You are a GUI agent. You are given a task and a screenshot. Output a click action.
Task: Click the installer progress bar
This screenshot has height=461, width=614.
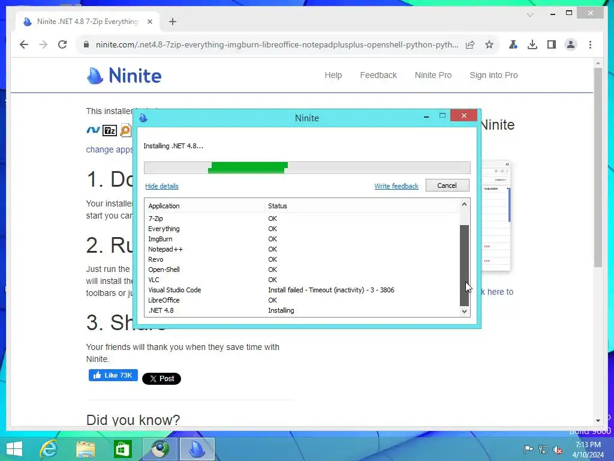tap(307, 167)
